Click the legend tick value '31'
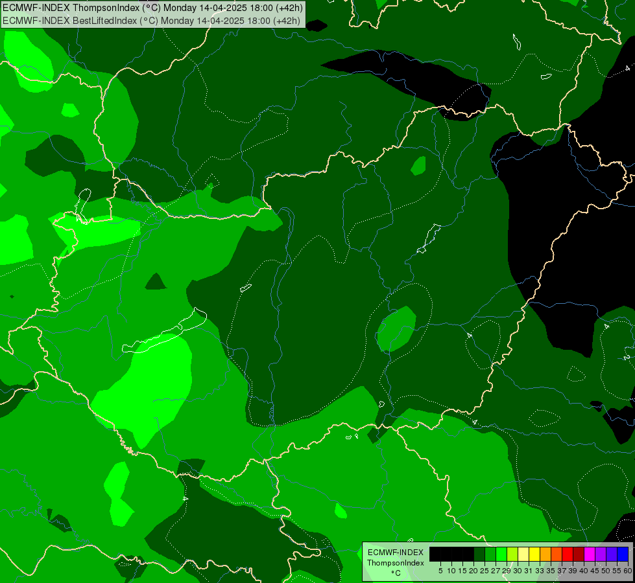 (x=529, y=571)
